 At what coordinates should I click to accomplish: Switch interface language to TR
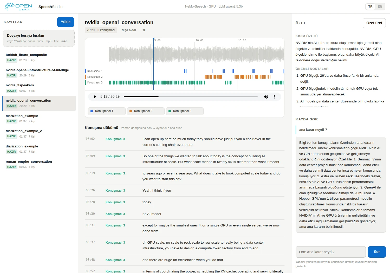click(370, 6)
